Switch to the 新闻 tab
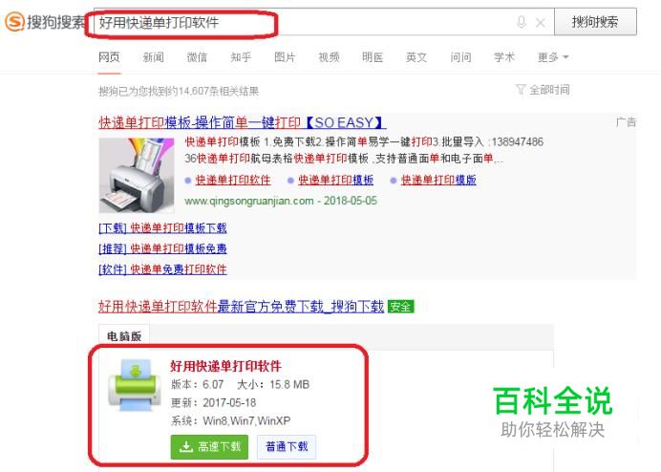The image size is (661, 472). (x=153, y=57)
